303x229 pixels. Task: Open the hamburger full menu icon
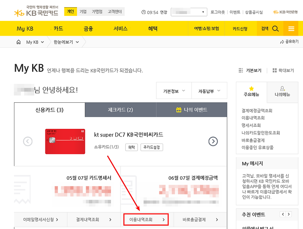(x=291, y=29)
